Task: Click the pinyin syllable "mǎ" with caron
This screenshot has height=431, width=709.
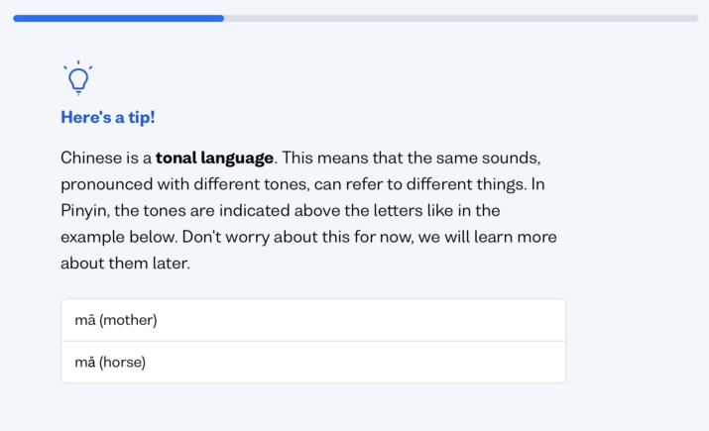Action: point(85,363)
